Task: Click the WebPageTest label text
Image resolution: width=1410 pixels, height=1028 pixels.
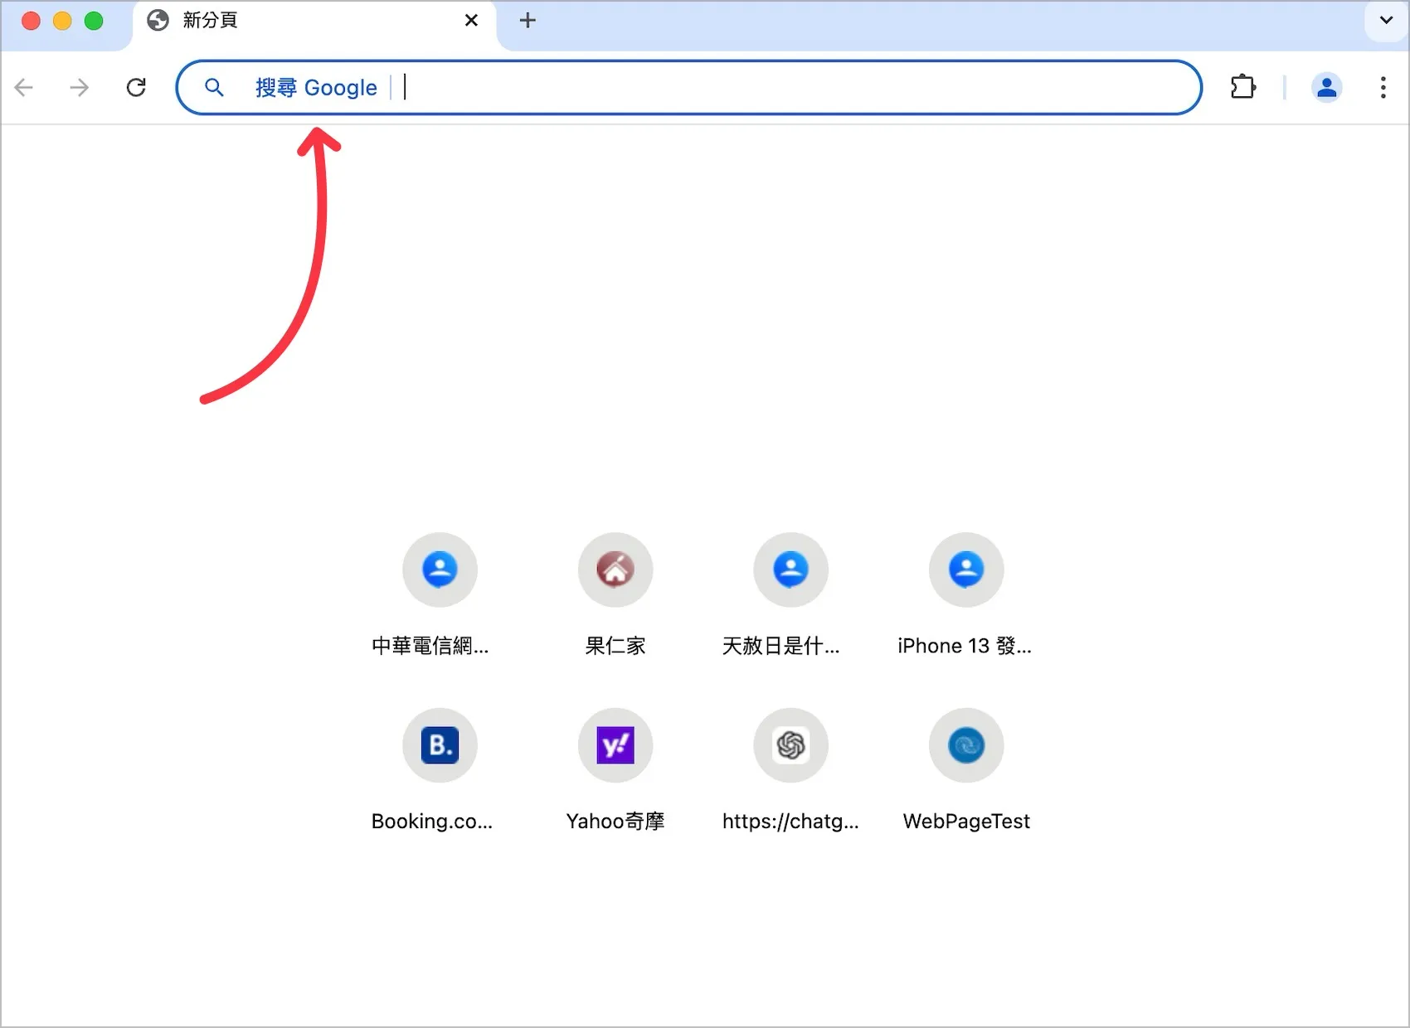Action: coord(966,822)
